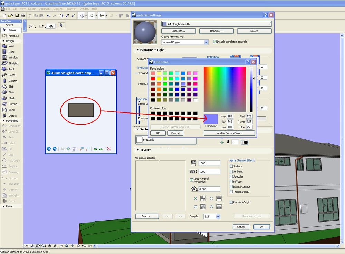This screenshot has width=345, height=254.
Task: Collapse the Vectorial Hatching section
Action: coord(138,129)
